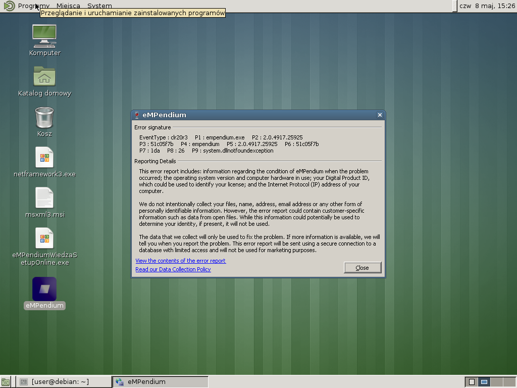Click the Close button in error dialog
This screenshot has height=388, width=517.
coord(363,268)
